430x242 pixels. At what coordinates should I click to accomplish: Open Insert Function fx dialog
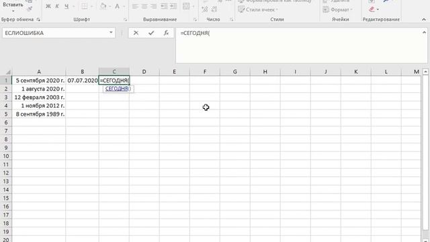click(166, 33)
